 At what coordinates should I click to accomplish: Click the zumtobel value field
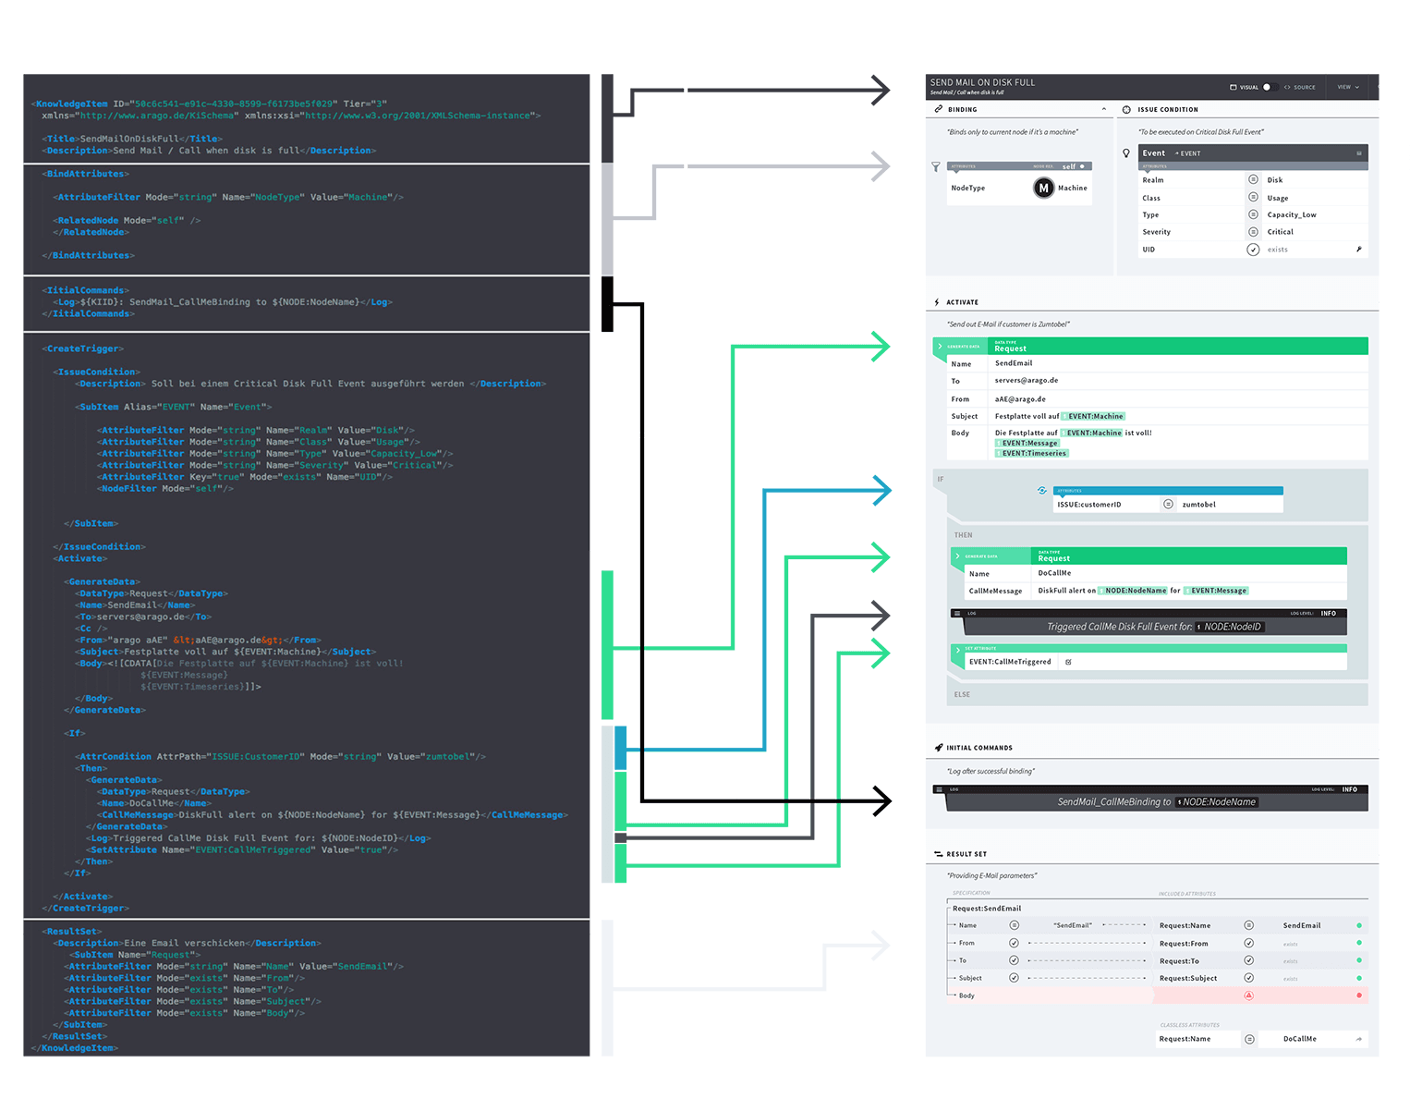pyautogui.click(x=1198, y=505)
